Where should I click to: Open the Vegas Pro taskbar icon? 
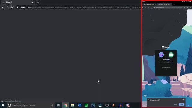[93, 105]
